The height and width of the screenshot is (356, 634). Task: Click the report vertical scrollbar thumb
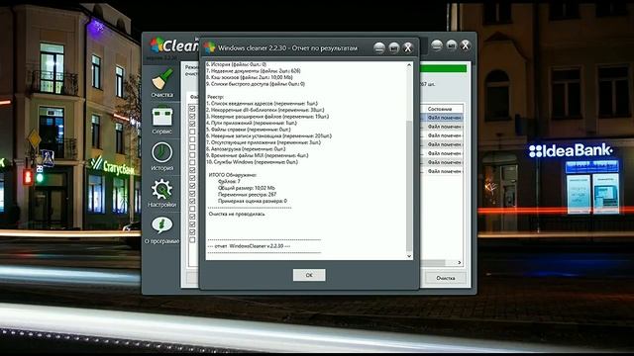click(409, 186)
